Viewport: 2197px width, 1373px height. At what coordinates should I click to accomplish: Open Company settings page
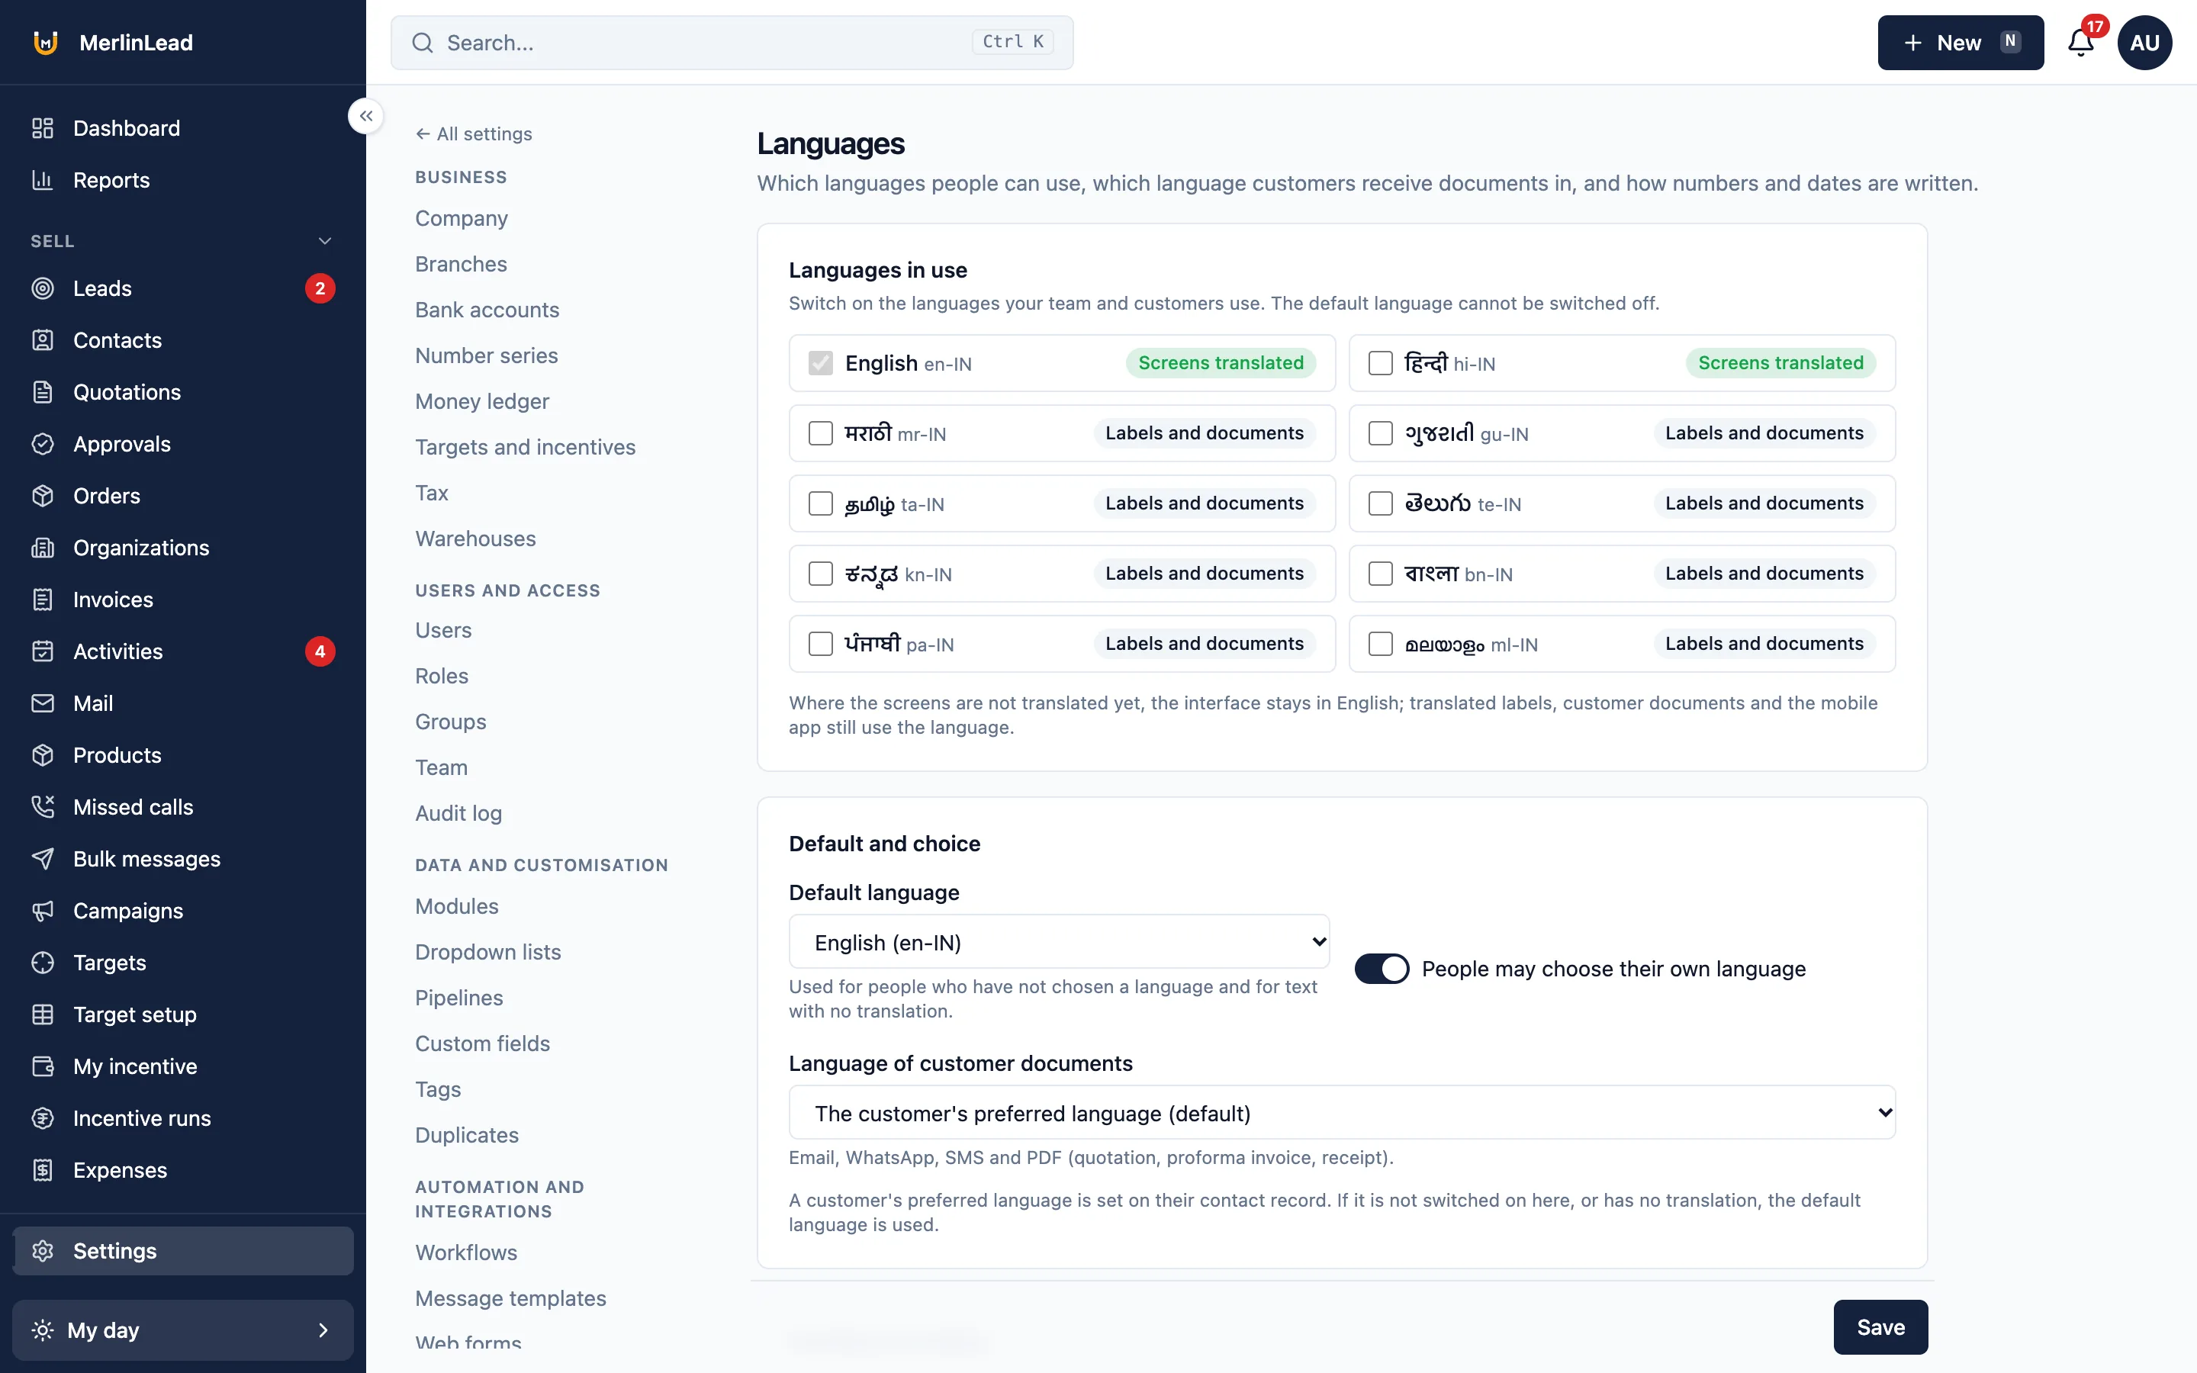tap(462, 218)
